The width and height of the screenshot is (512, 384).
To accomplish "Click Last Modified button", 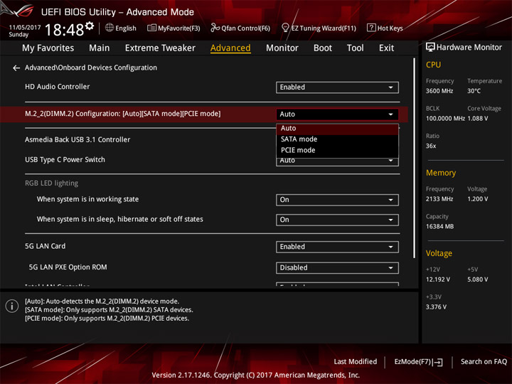I will 356,362.
